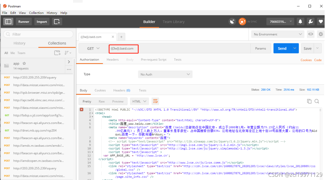Image resolution: width=327 pixels, height=180 pixels.
Task: Create new collection folder icon
Action: click(57, 53)
